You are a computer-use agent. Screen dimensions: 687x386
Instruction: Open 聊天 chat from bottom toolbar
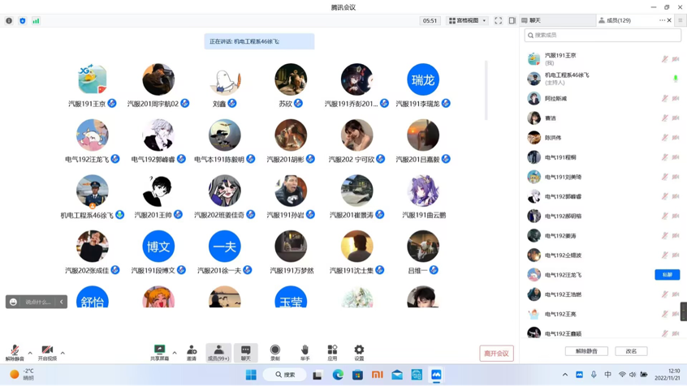click(x=245, y=352)
